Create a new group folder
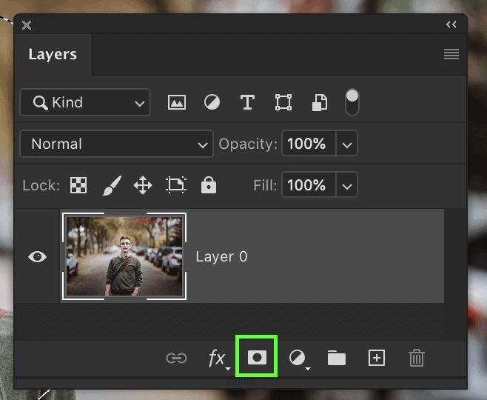487x400 pixels. coord(337,359)
